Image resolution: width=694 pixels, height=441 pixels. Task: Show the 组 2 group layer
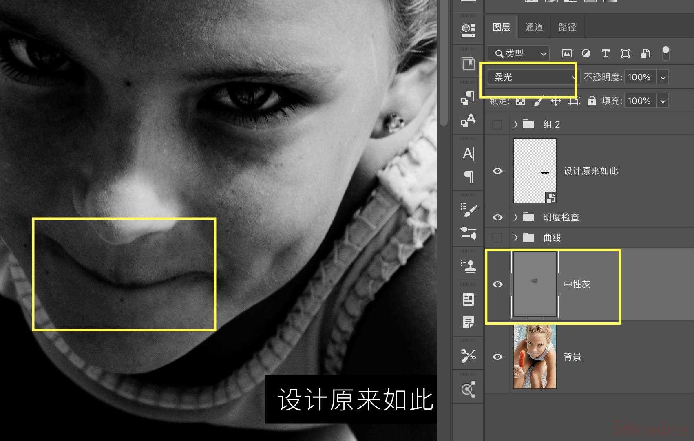coord(497,124)
